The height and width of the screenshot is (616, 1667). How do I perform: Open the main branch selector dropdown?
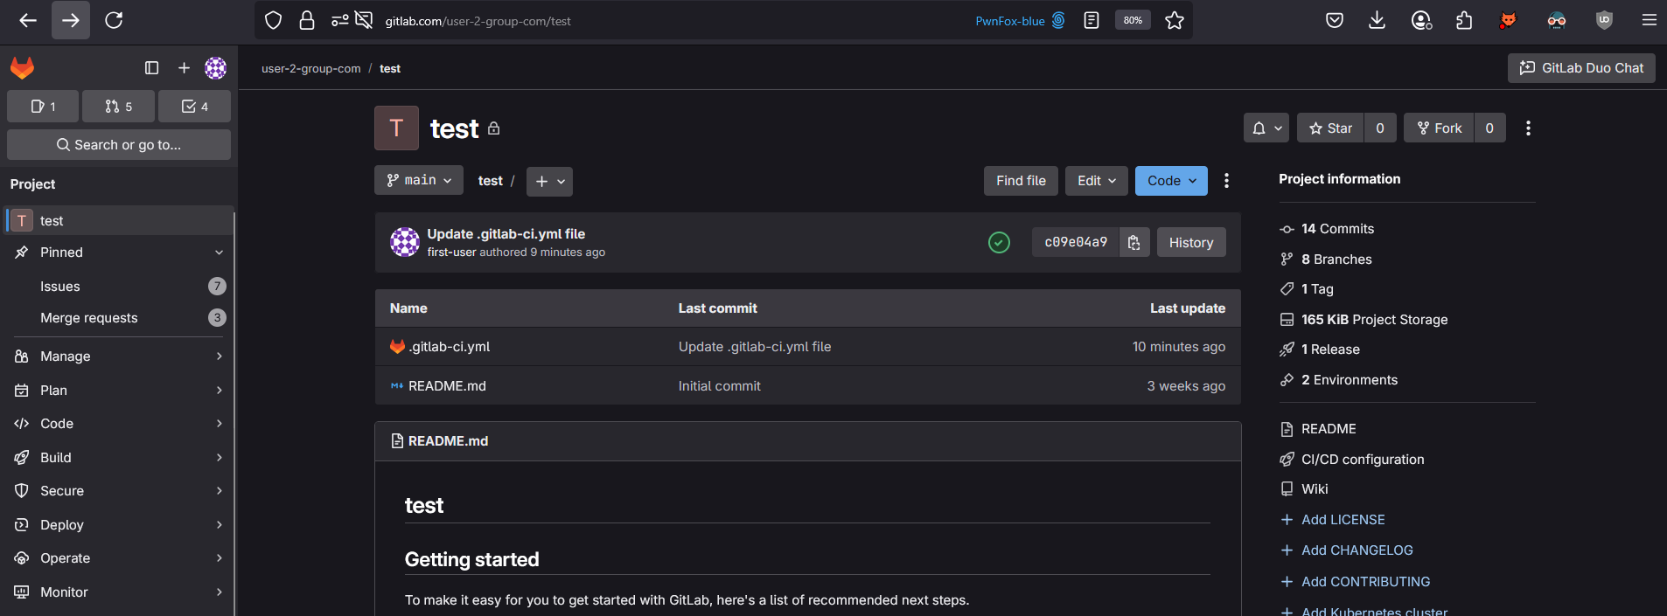(x=419, y=180)
